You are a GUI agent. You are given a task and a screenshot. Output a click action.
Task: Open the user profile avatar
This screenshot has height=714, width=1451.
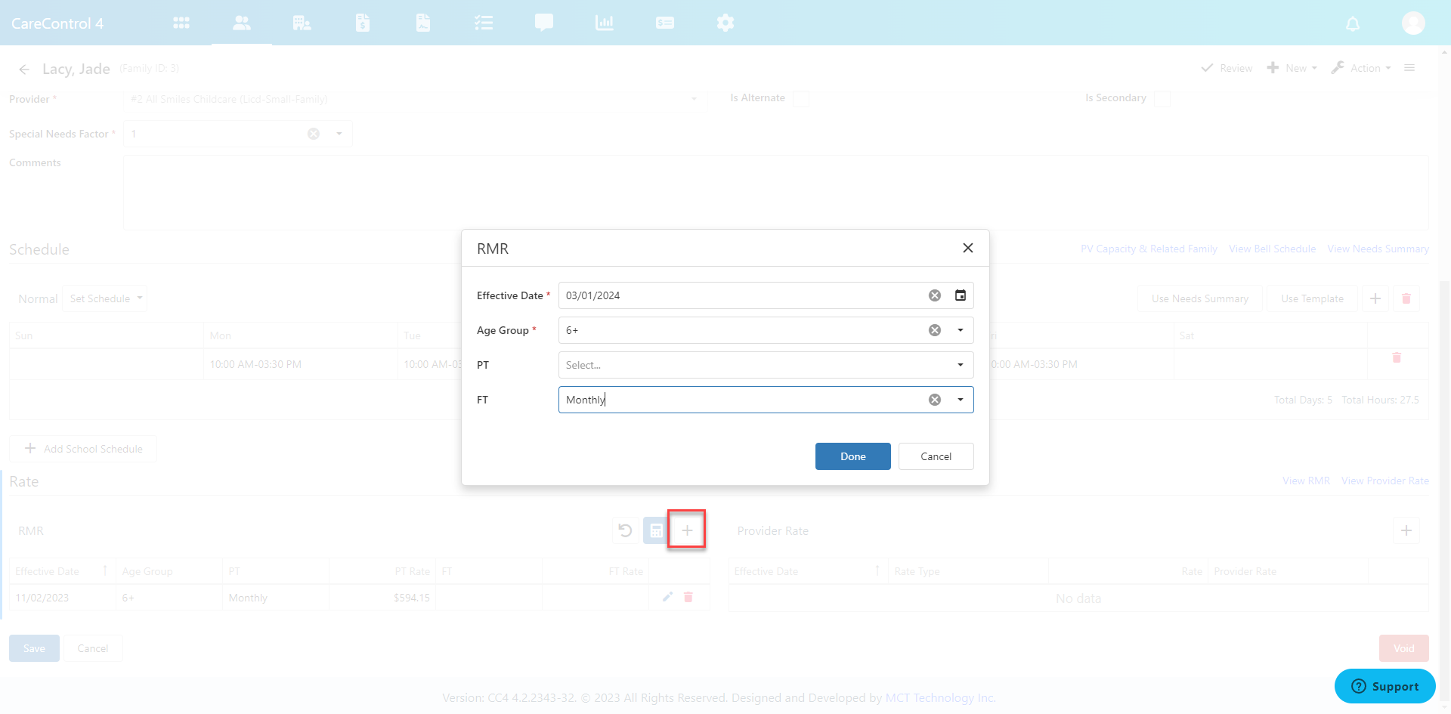(x=1413, y=23)
